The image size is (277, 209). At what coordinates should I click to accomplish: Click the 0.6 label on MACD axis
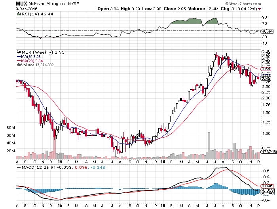tap(266, 171)
